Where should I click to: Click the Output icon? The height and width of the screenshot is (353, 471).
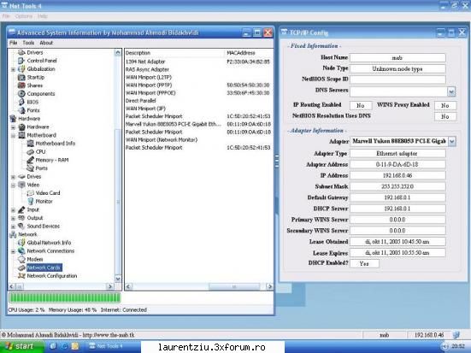click(21, 218)
